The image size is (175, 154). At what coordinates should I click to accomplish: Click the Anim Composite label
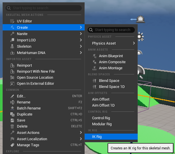112,62
